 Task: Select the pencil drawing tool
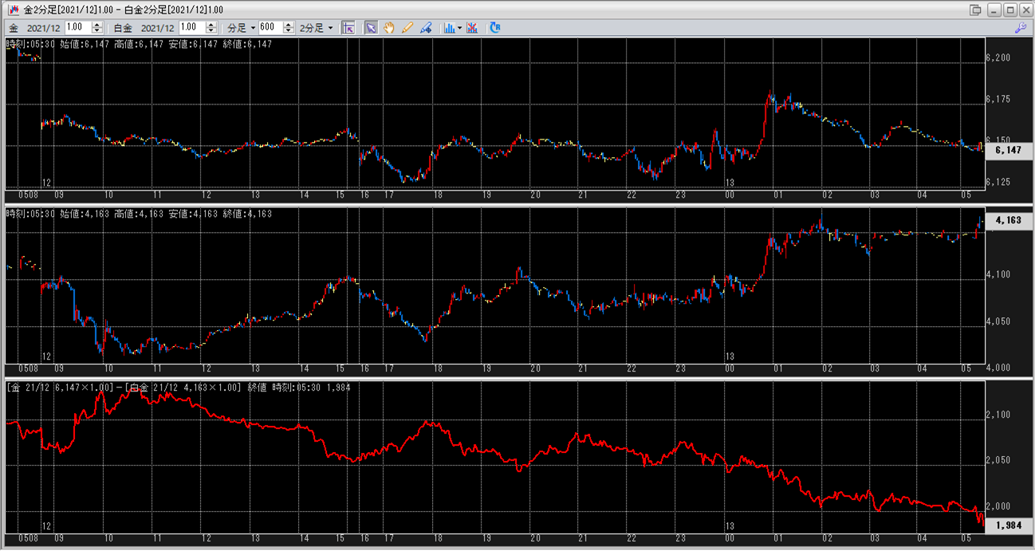[407, 27]
